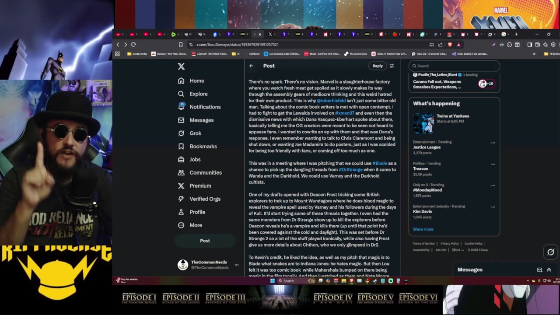Open the #Blade hashtag link
This screenshot has height=315, width=560.
tap(380, 163)
